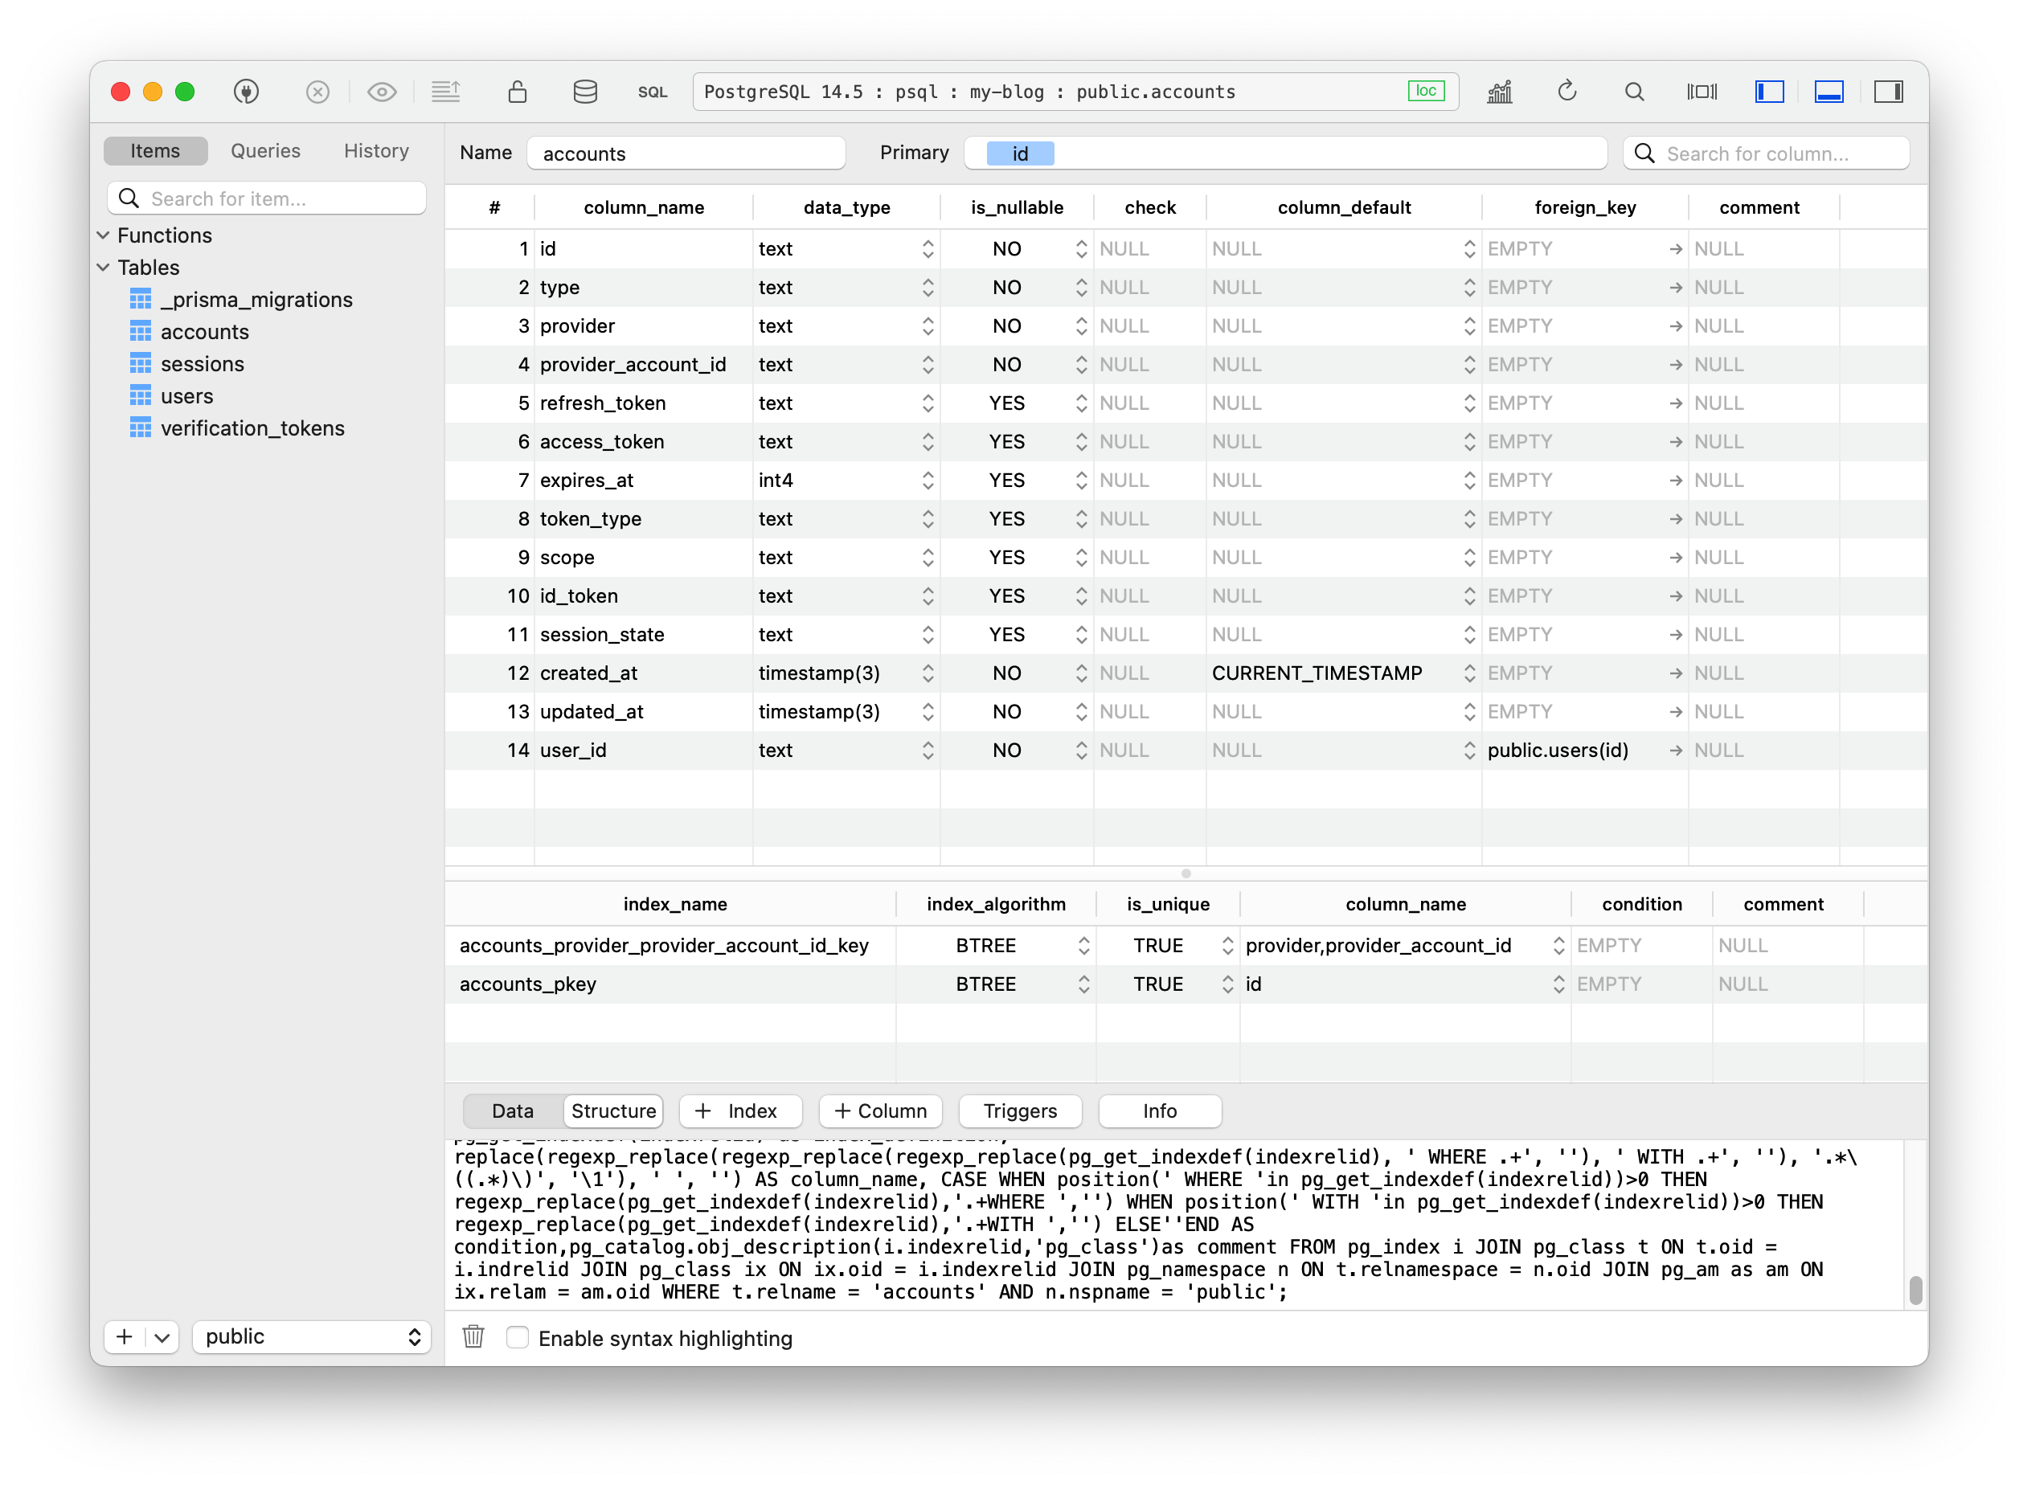Click the add Column button
The image size is (2019, 1485).
[x=880, y=1111]
